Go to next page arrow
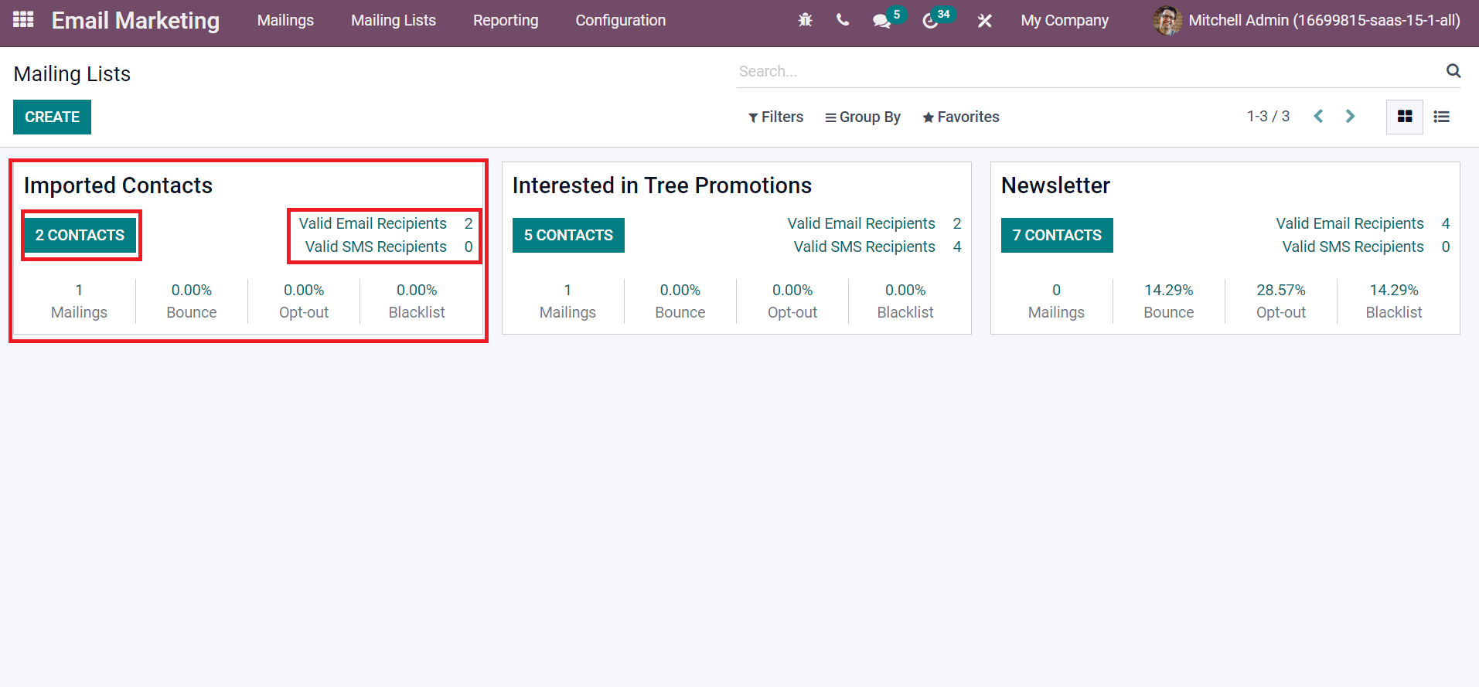The width and height of the screenshot is (1479, 687). (x=1350, y=116)
